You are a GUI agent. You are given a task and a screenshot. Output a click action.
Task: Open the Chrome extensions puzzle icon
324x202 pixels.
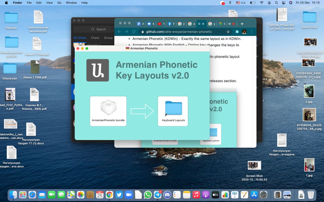237,32
